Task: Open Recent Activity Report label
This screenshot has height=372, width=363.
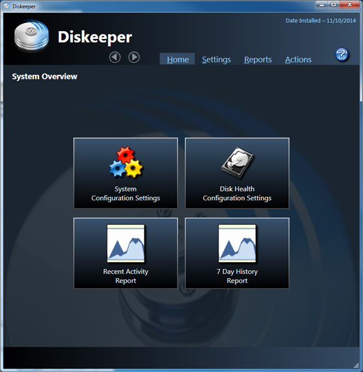Action: (x=125, y=276)
